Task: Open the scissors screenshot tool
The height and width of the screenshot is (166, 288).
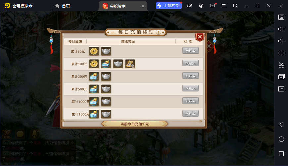Action: tap(281, 65)
